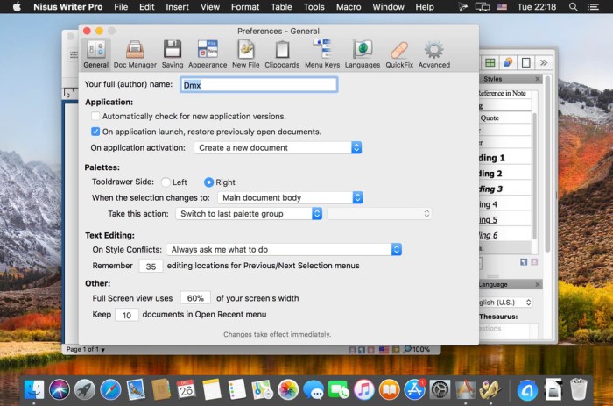Open QuickFix preferences
The width and height of the screenshot is (613, 406).
click(x=398, y=53)
